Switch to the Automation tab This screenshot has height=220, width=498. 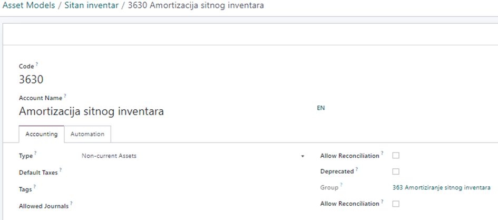tap(87, 134)
